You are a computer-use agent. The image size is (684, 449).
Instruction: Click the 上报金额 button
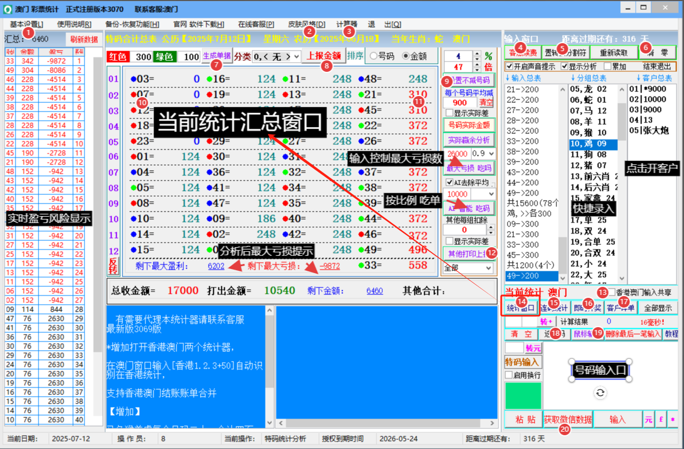(x=323, y=56)
